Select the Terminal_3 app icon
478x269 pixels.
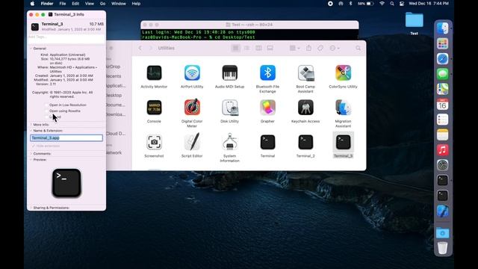point(343,142)
